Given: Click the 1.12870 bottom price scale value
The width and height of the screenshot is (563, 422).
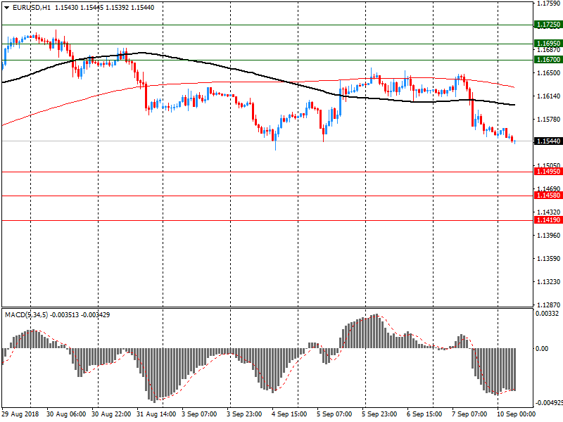Looking at the screenshot, I should (x=548, y=305).
